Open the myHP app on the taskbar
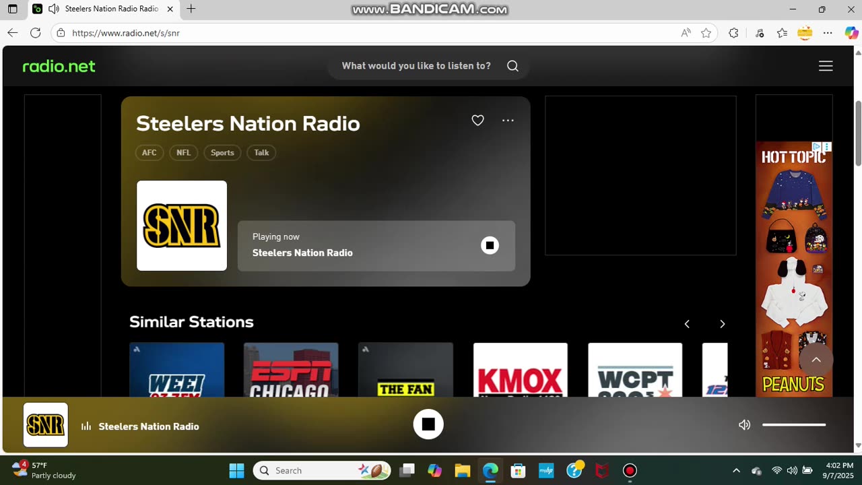 pos(546,470)
